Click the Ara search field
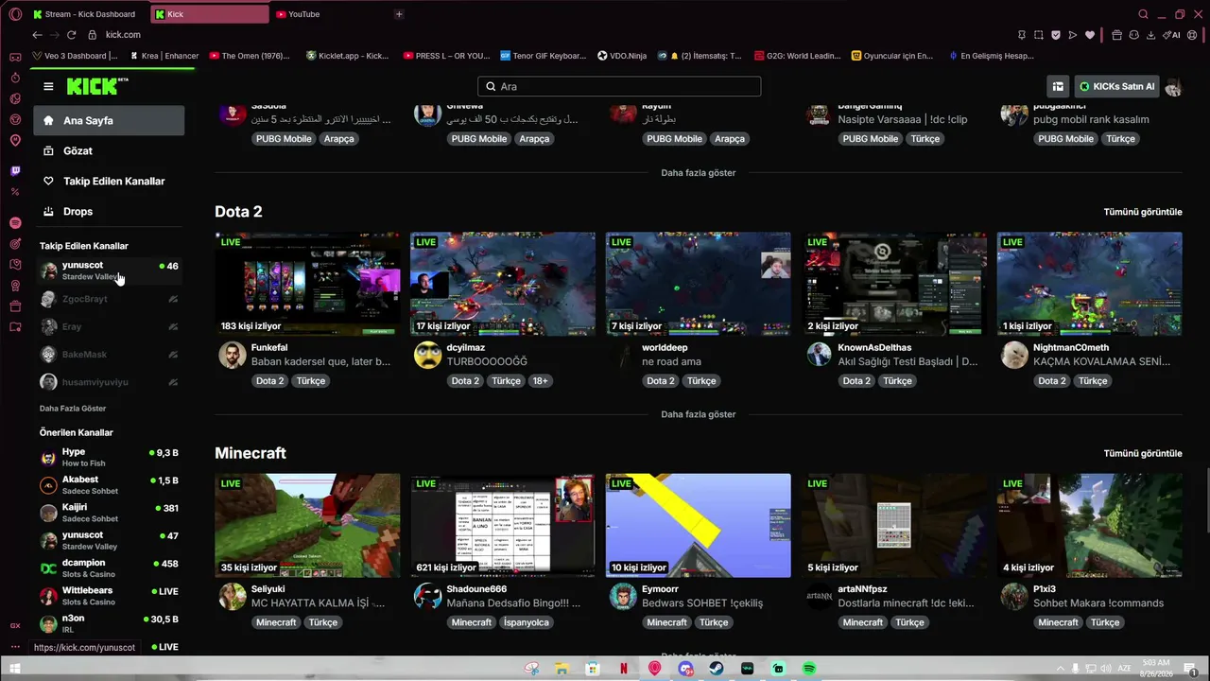The width and height of the screenshot is (1210, 681). (x=619, y=86)
